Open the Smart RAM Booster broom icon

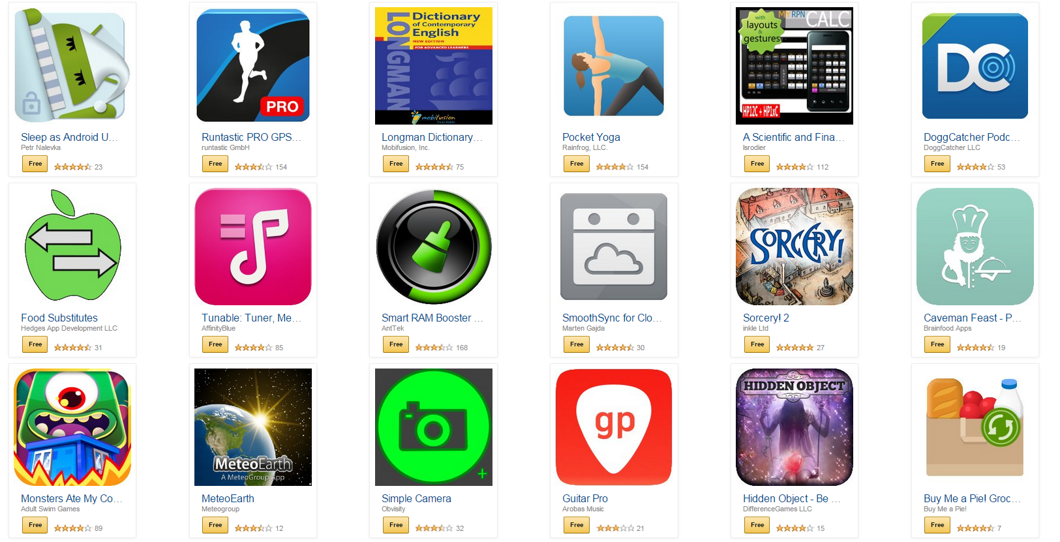tap(434, 247)
